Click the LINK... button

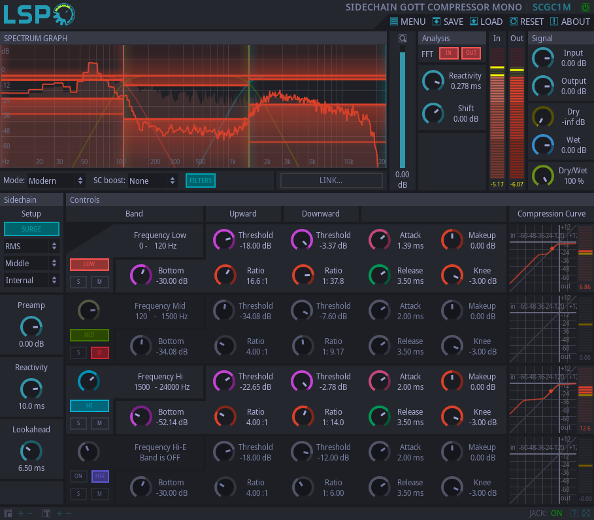(x=331, y=181)
